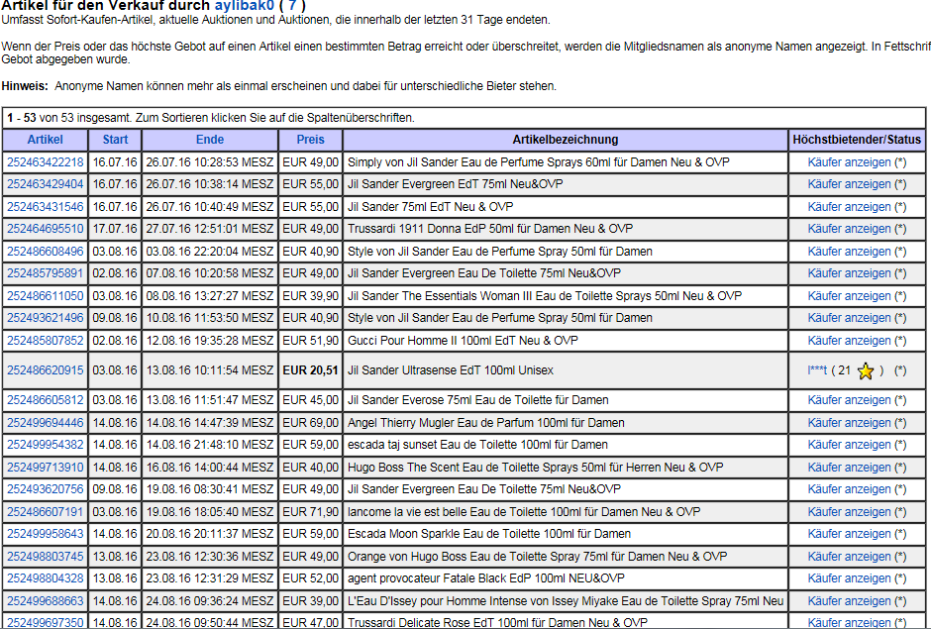Open item 252485795891
Viewport: 931px width, 629px height.
(46, 273)
